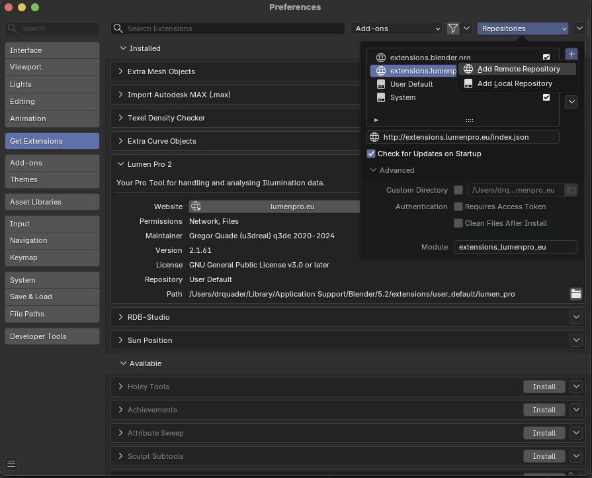The height and width of the screenshot is (478, 592).
Task: Click the drive icon beside System repository
Action: click(x=380, y=97)
